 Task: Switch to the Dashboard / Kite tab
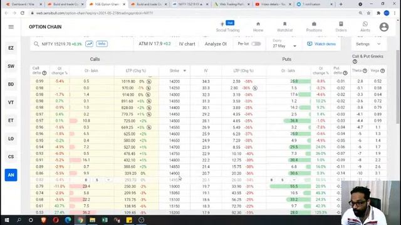24,4
